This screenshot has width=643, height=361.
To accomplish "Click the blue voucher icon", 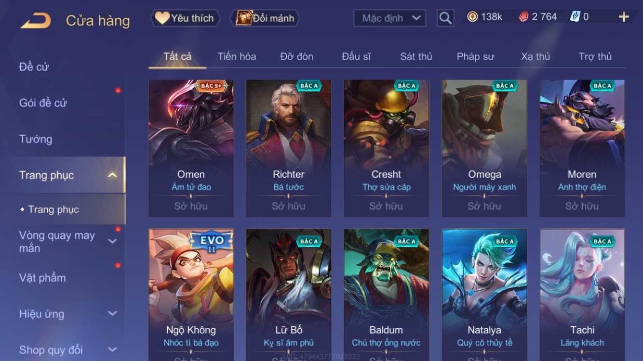I will (x=575, y=17).
